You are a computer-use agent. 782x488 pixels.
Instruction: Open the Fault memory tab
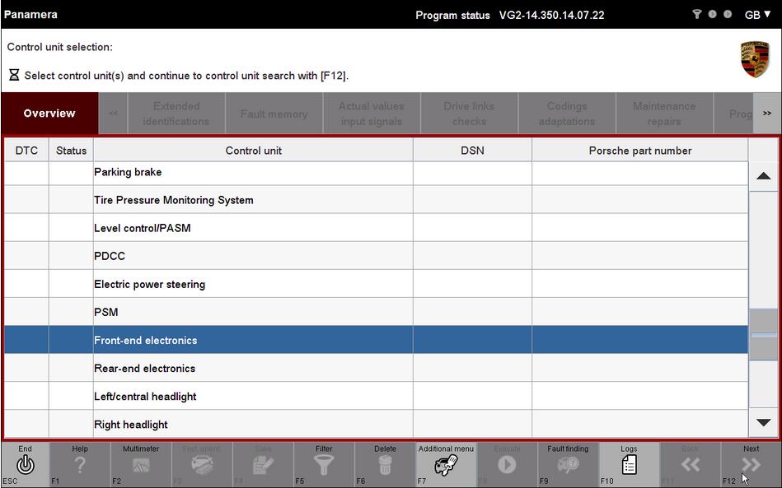point(274,114)
